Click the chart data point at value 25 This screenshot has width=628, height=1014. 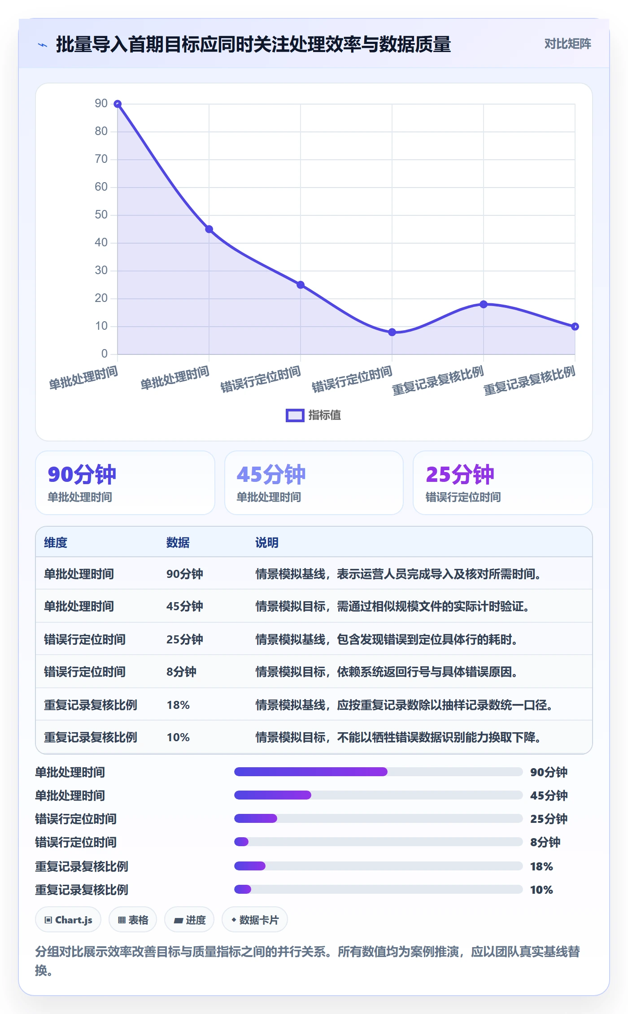[301, 285]
